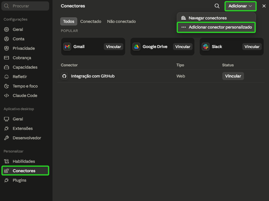The image size is (269, 201).
Task: Click Vincular for Gmail
Action: click(x=113, y=47)
